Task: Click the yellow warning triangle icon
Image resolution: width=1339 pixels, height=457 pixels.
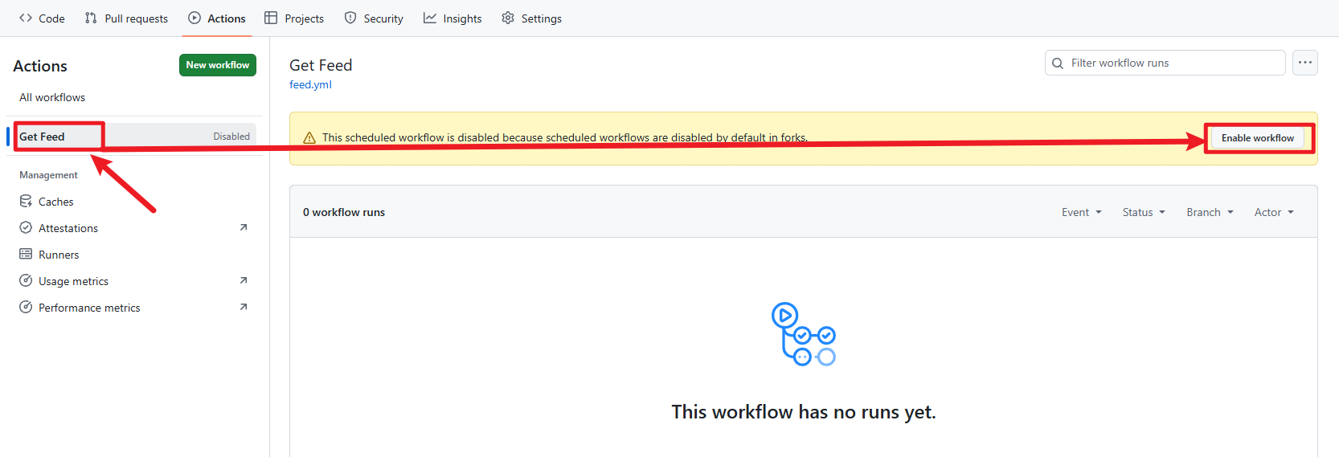Action: point(309,138)
